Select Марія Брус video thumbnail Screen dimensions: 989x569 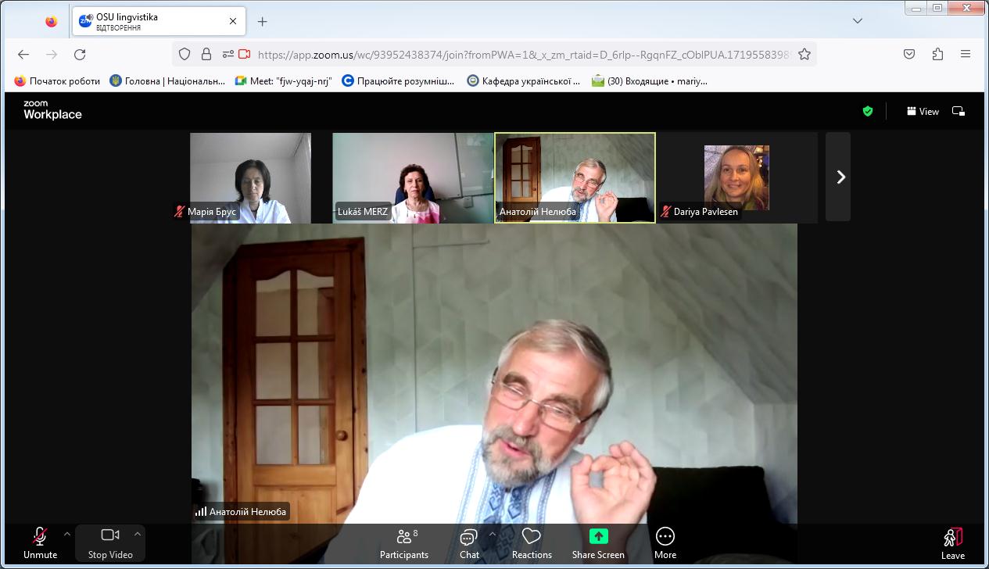click(x=250, y=177)
